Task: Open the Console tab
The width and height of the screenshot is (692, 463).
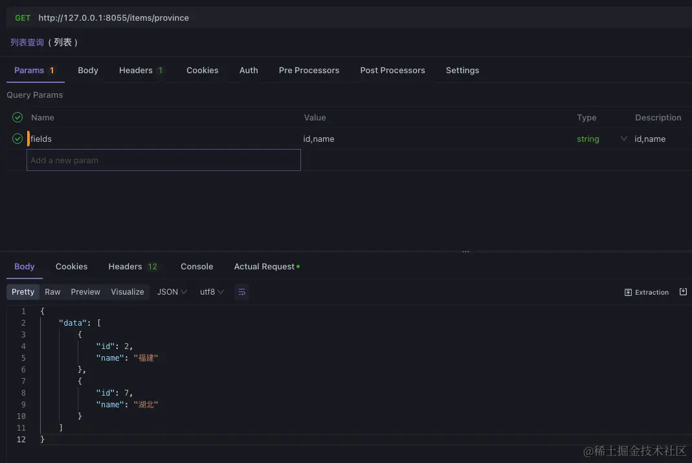Action: [x=197, y=267]
